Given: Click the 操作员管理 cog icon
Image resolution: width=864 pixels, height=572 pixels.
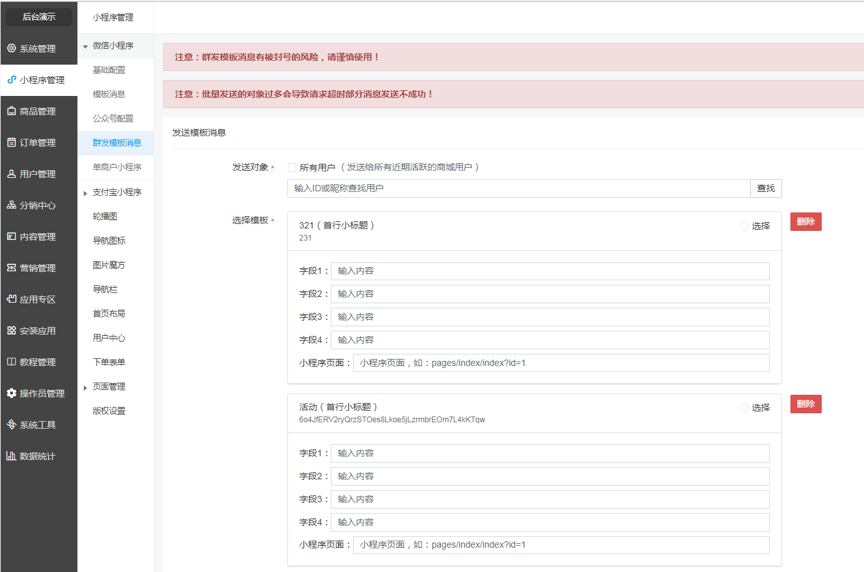Looking at the screenshot, I should 12,393.
